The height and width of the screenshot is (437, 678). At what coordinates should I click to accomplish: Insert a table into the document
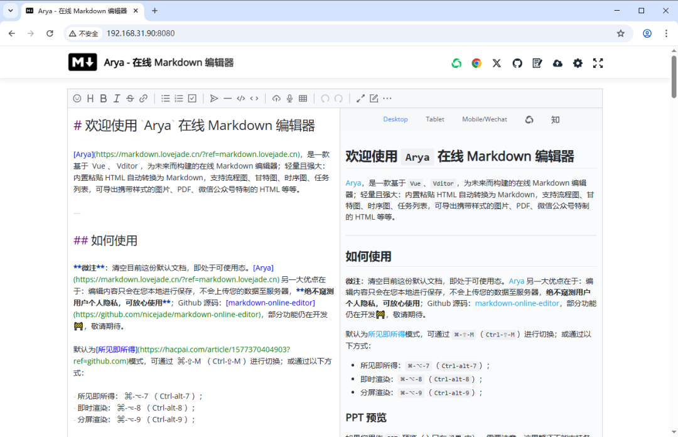point(303,98)
